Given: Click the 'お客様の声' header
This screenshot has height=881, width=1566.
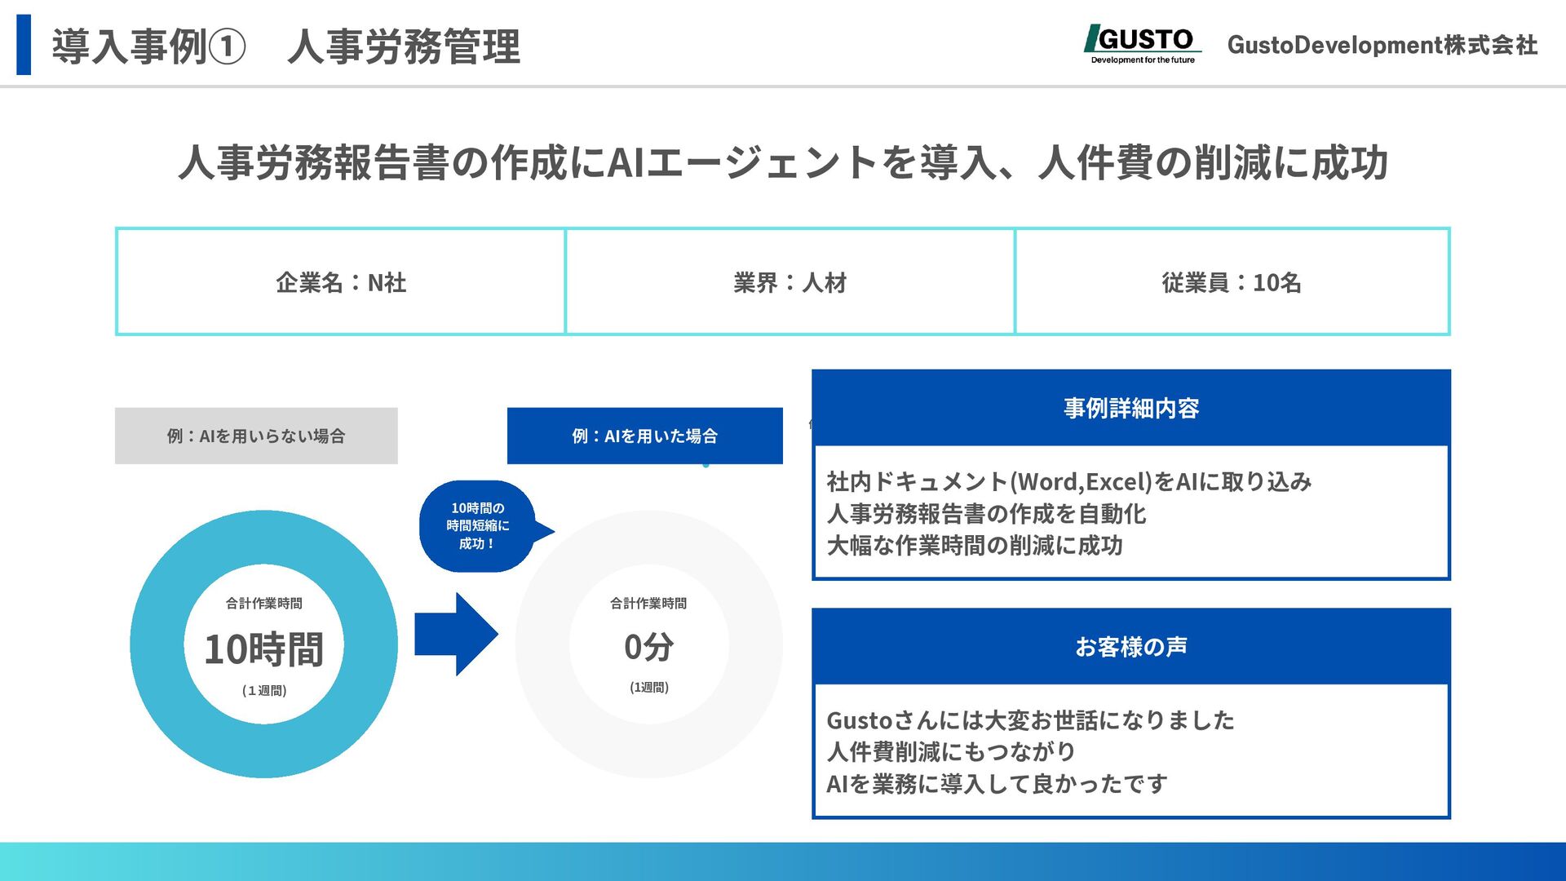Looking at the screenshot, I should [x=1131, y=647].
